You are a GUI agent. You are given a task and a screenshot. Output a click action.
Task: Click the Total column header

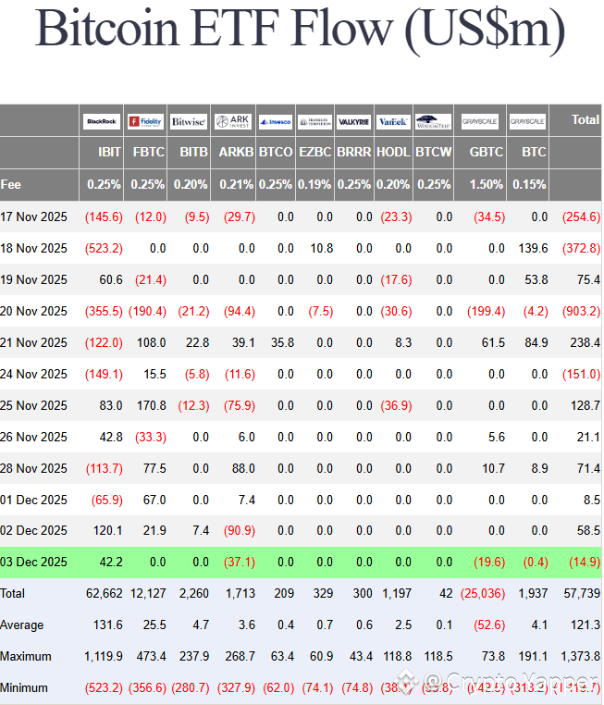pos(586,119)
